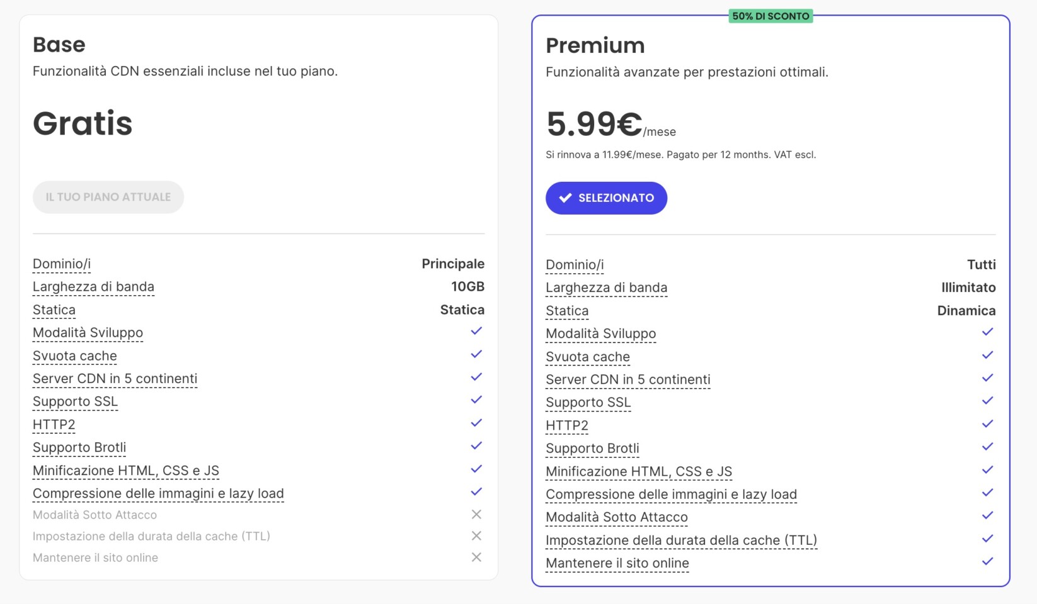Click the checkmark beside Svuota cache in Base
1037x604 pixels.
476,354
